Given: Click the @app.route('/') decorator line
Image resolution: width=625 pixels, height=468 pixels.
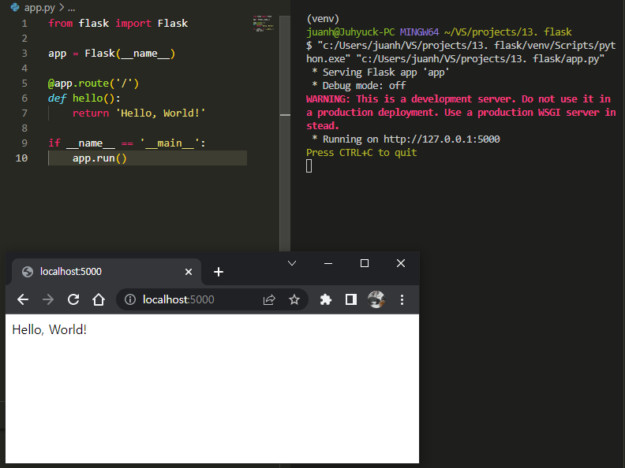Looking at the screenshot, I should point(93,84).
